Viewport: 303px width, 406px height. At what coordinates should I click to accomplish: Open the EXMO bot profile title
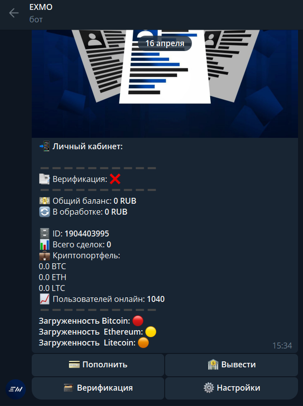(x=41, y=7)
